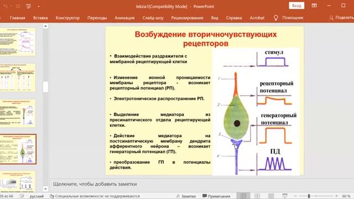354x199 pixels.
Task: Click the notes area 'Щелкните, чтобы добавить заметки'
Action: tap(95, 184)
